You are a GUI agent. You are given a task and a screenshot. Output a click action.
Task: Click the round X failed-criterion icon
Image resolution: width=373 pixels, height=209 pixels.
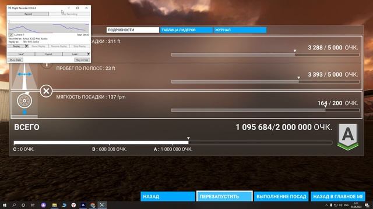point(46,91)
